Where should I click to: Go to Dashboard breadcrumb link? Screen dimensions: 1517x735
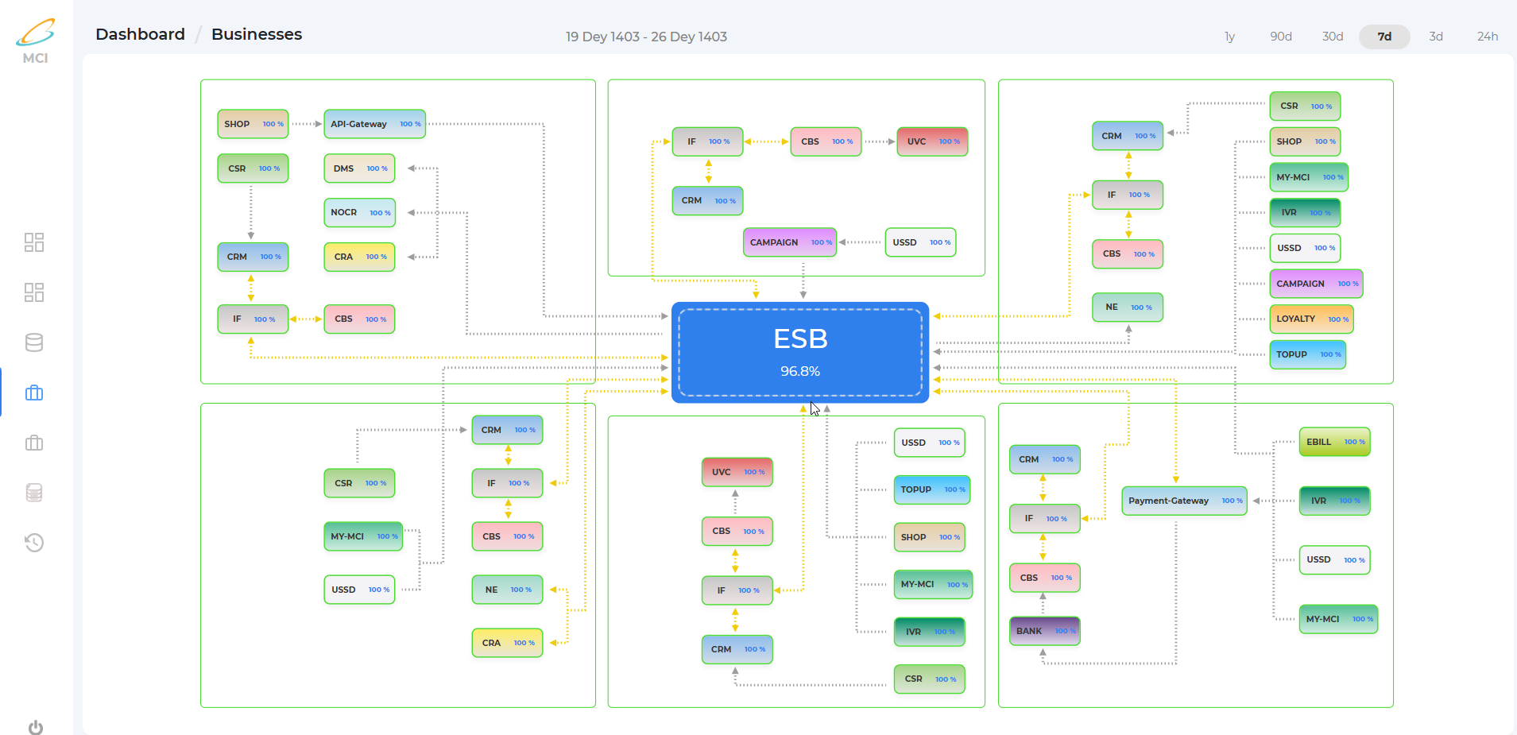140,34
